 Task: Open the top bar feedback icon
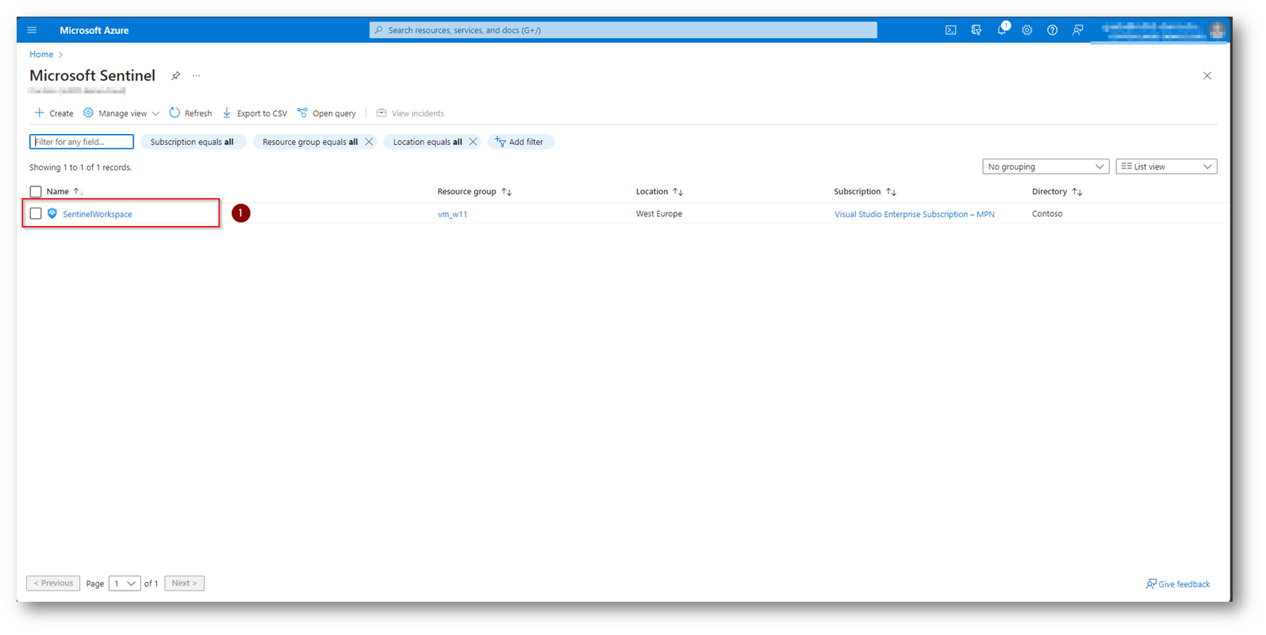1077,30
